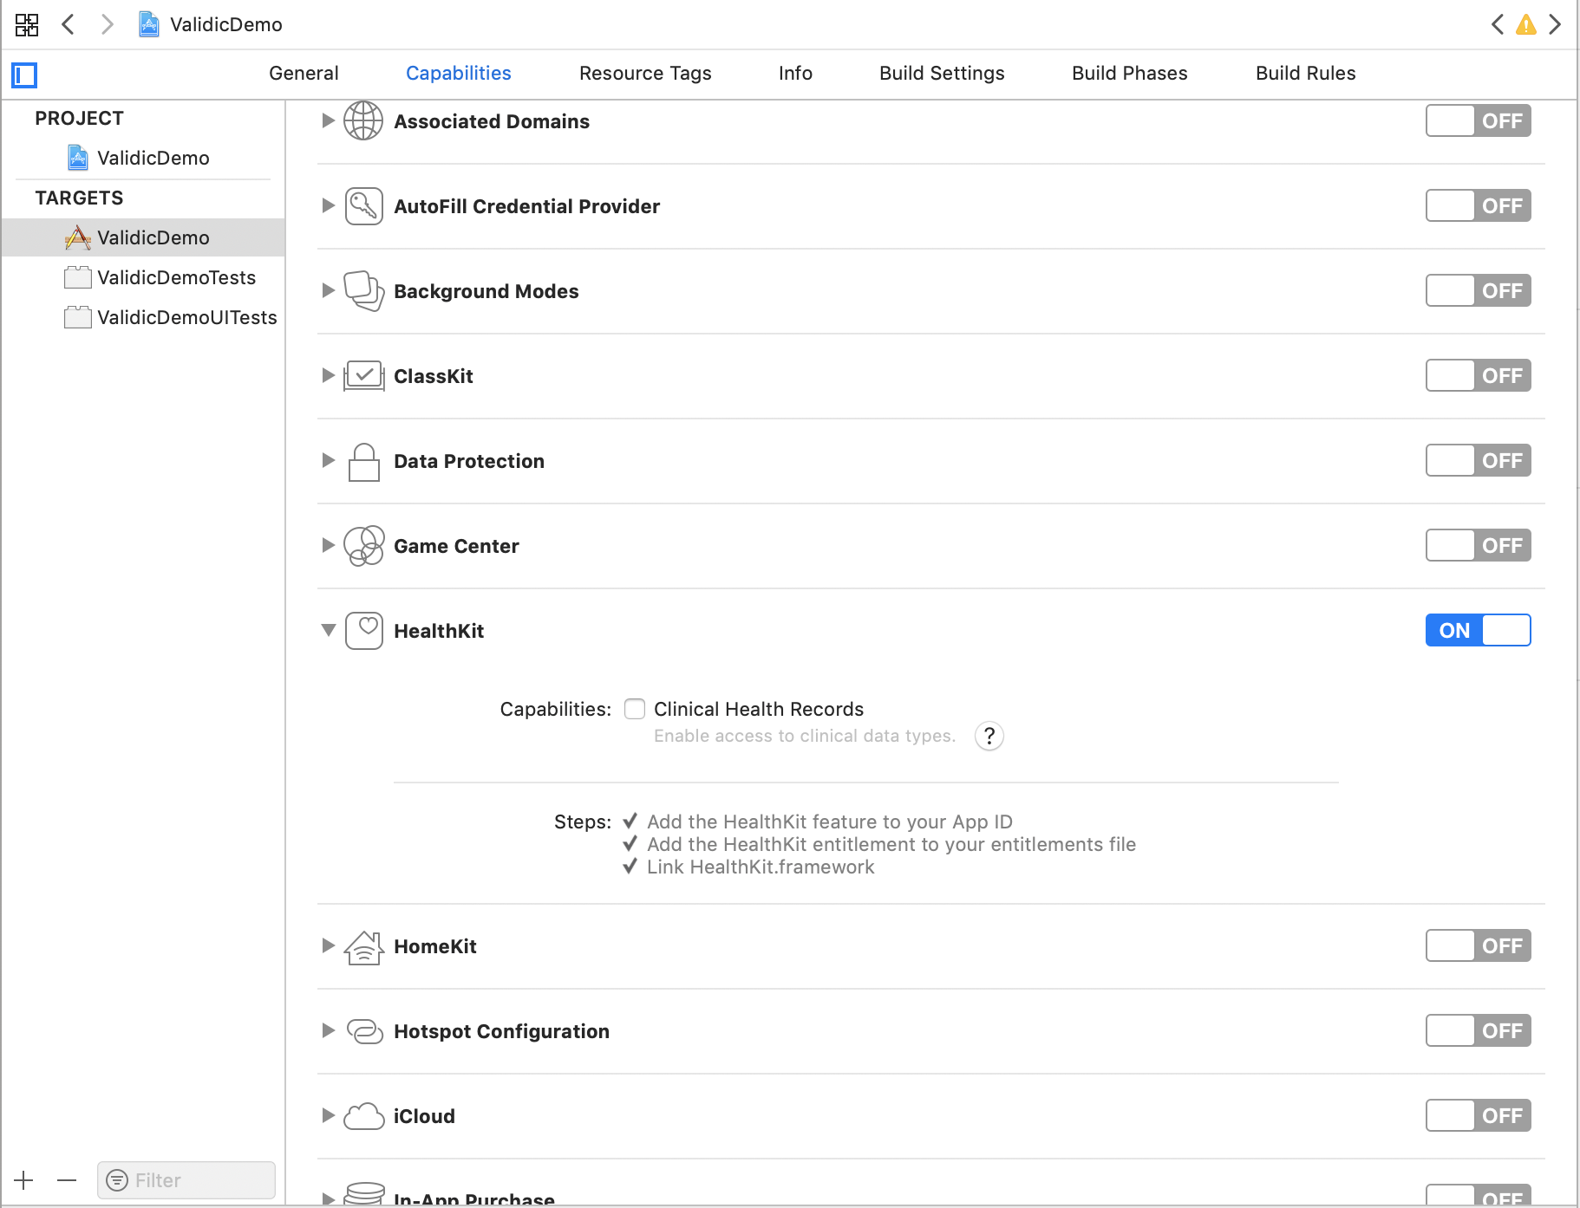This screenshot has height=1208, width=1580.
Task: Click the Background Modes stacked icon
Action: pyautogui.click(x=363, y=291)
